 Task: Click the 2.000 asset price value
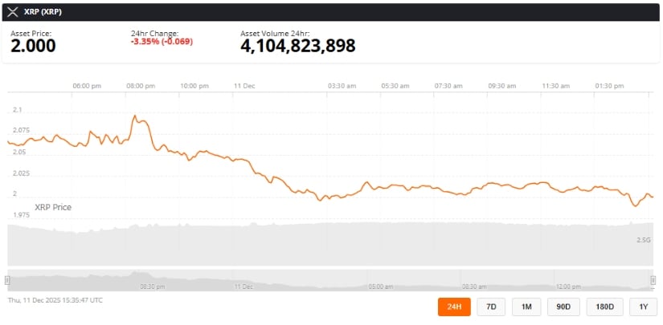[x=33, y=47]
